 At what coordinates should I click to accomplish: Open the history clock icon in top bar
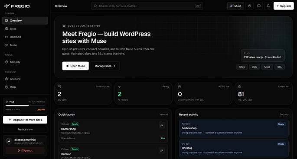pyautogui.click(x=249, y=6)
